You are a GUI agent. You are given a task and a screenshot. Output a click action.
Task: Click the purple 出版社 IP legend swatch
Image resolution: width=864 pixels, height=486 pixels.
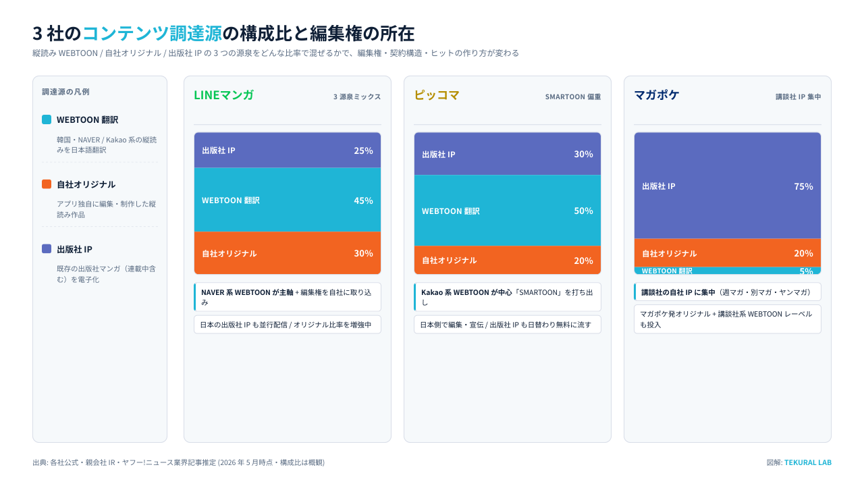(x=47, y=249)
